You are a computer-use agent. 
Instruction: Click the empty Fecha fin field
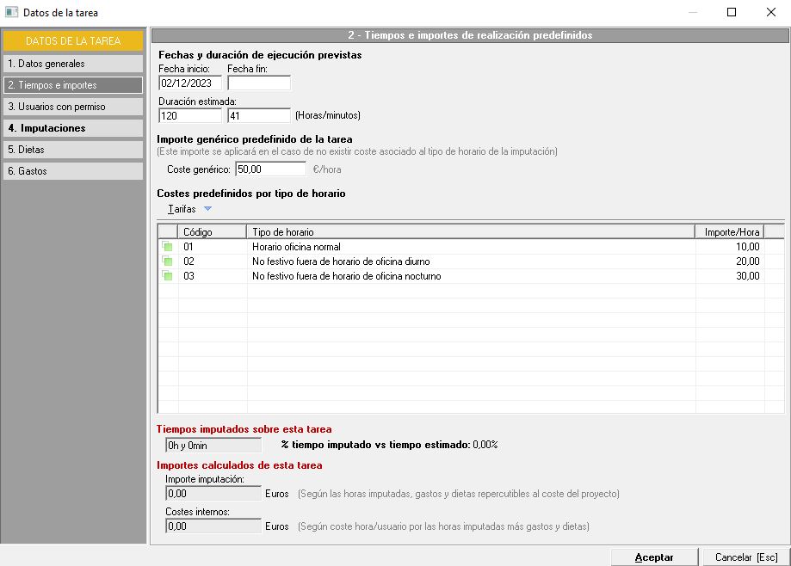[258, 83]
